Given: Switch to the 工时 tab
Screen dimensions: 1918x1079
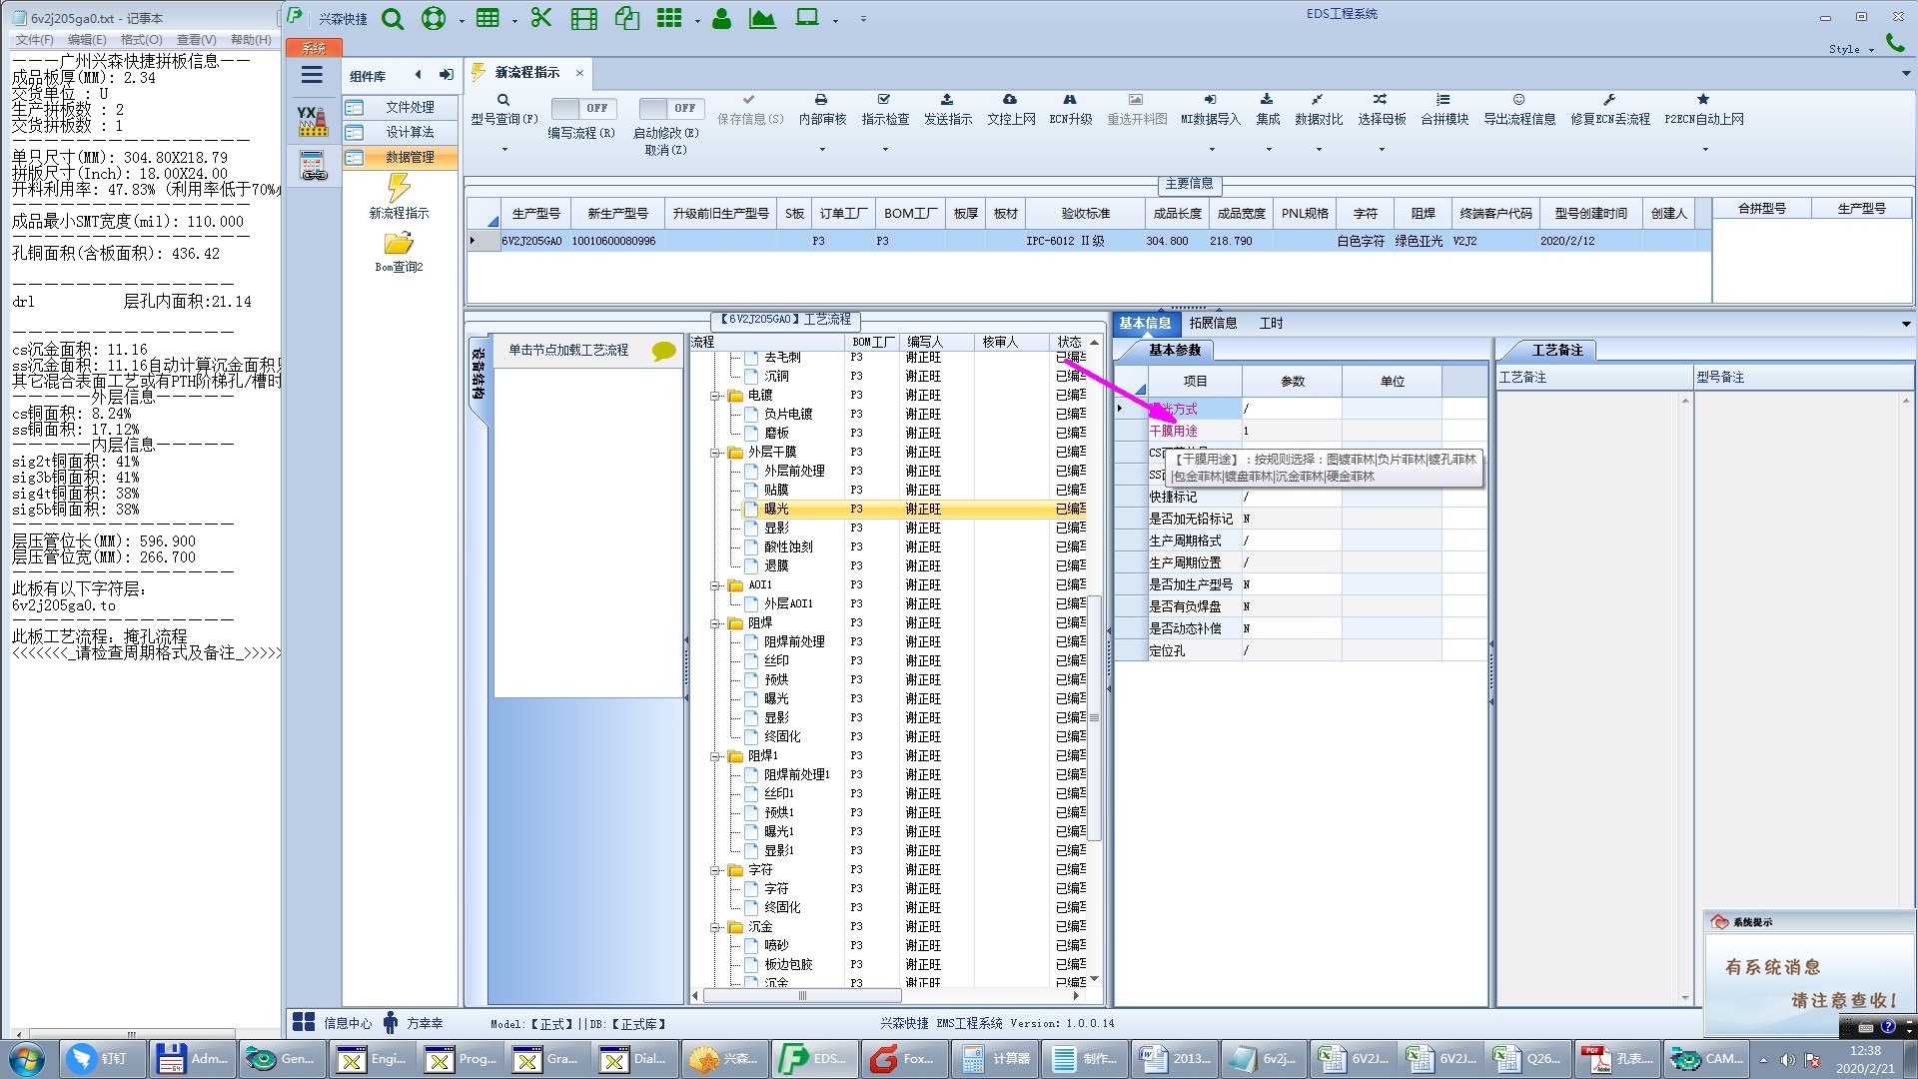Looking at the screenshot, I should [1271, 323].
